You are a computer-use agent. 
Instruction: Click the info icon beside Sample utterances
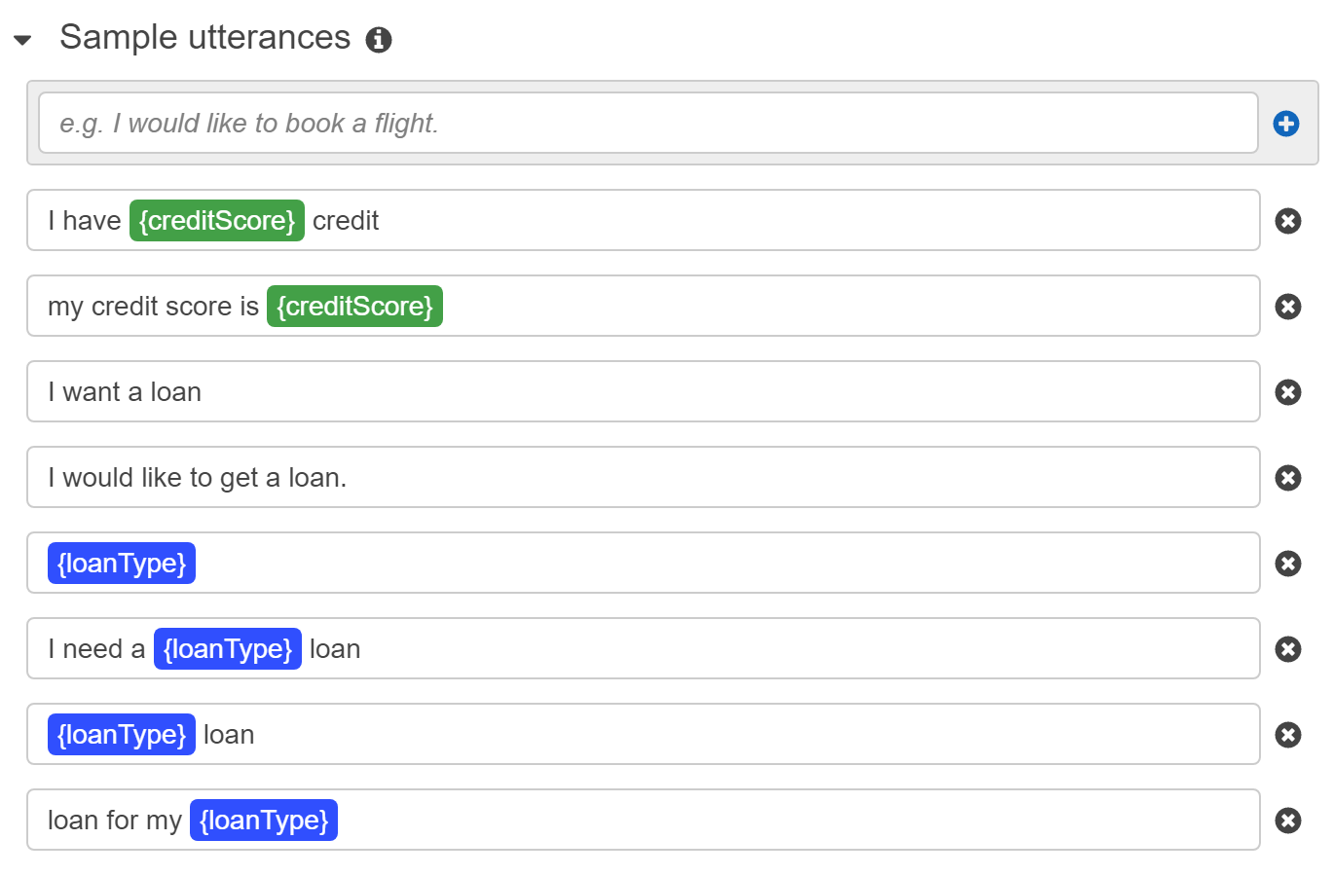378,40
